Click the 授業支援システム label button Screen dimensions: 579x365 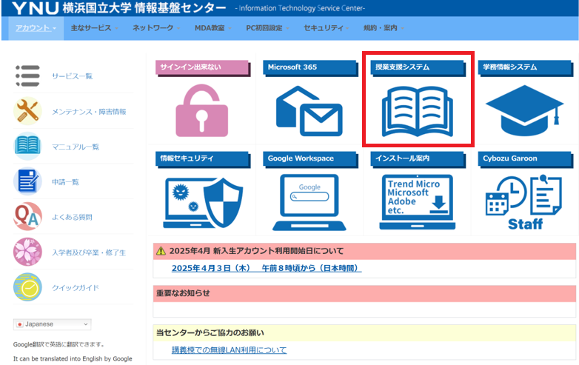(x=418, y=67)
